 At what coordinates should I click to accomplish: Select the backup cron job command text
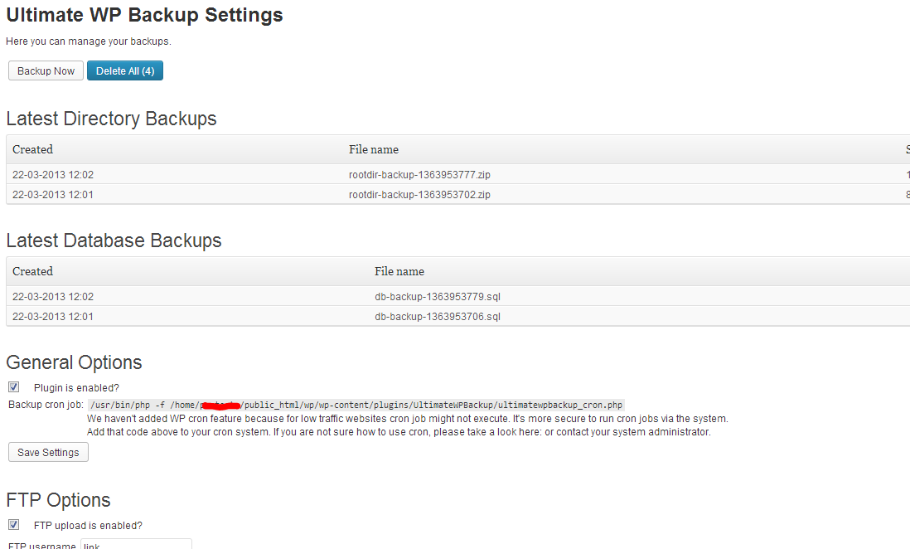point(356,405)
